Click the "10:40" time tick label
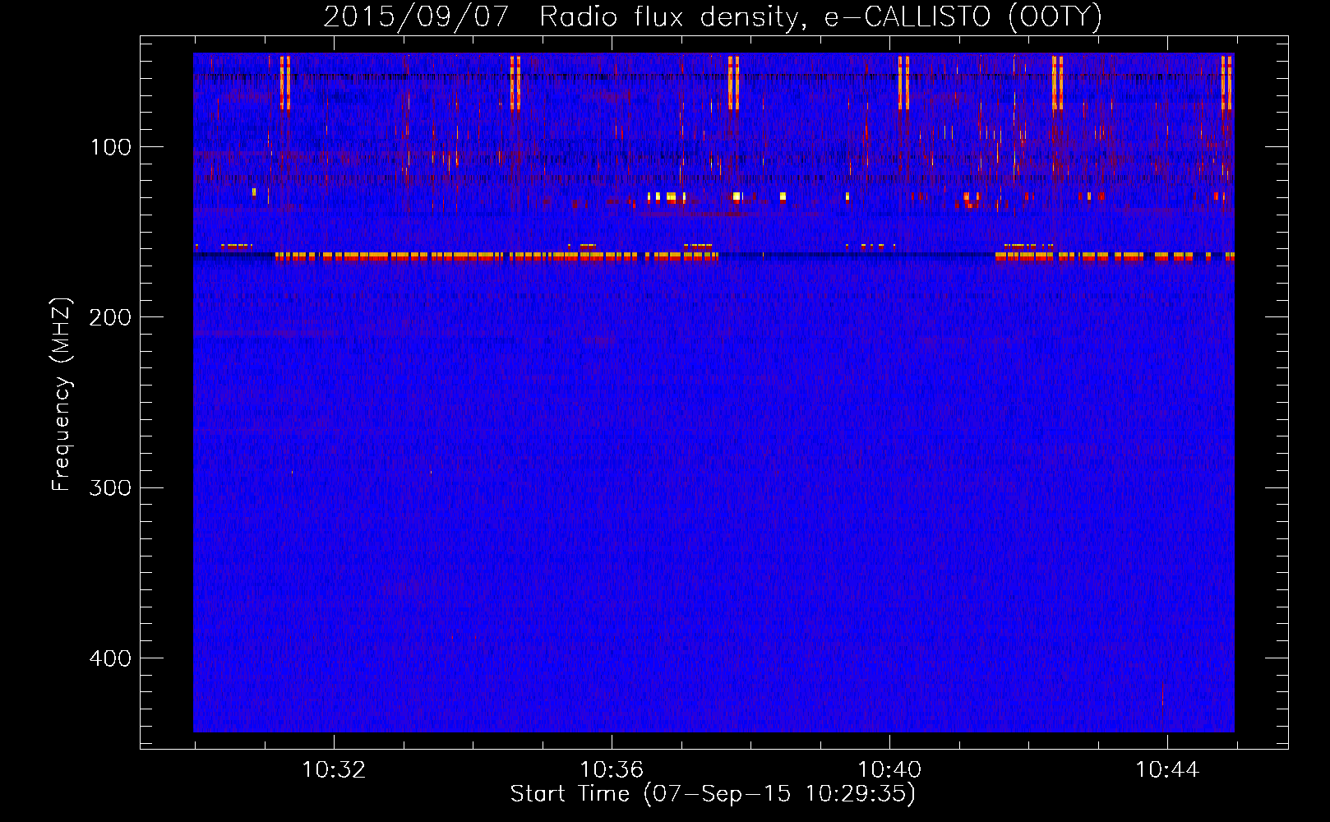The width and height of the screenshot is (1330, 822). [889, 770]
